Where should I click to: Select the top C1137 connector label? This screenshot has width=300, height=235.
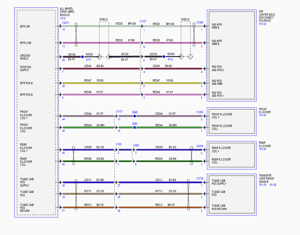coord(143,22)
